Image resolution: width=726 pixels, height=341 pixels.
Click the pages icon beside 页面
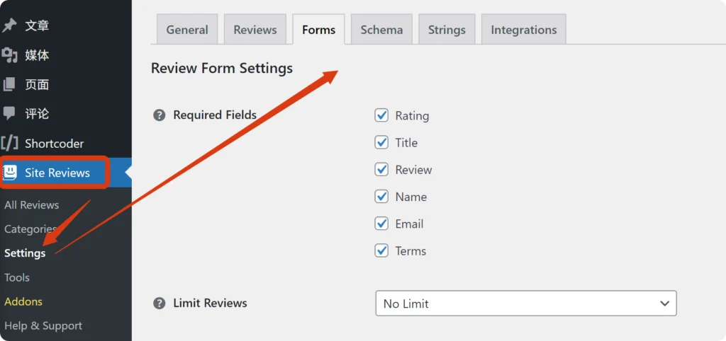coord(9,84)
